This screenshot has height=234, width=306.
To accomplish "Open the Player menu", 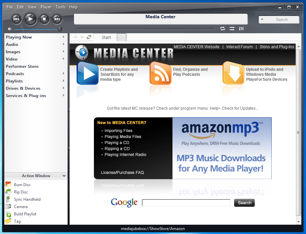I will coord(46,7).
